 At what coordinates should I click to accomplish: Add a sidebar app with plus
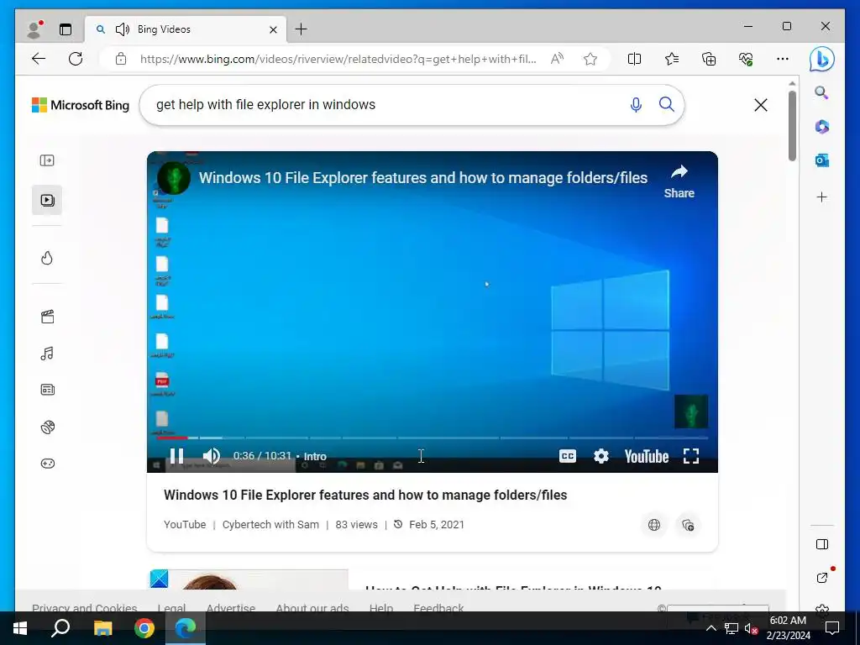pyautogui.click(x=821, y=197)
